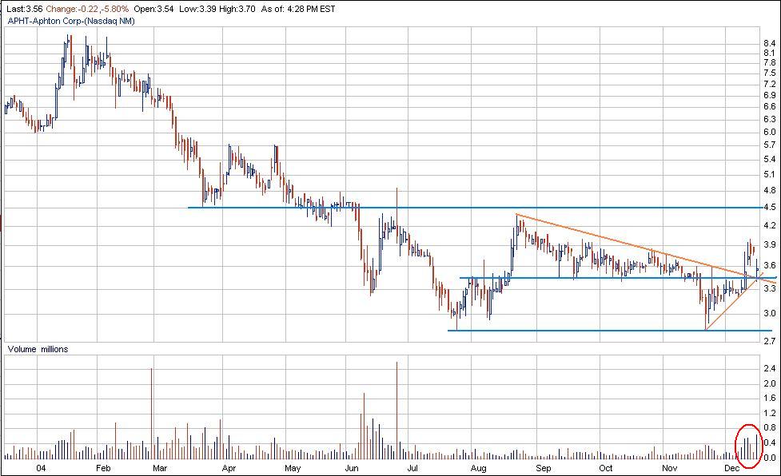This screenshot has height=476, width=781.
Task: Click the 3.6 price axis value
Action: tap(769, 266)
